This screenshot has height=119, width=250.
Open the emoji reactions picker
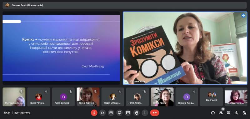click(119, 113)
